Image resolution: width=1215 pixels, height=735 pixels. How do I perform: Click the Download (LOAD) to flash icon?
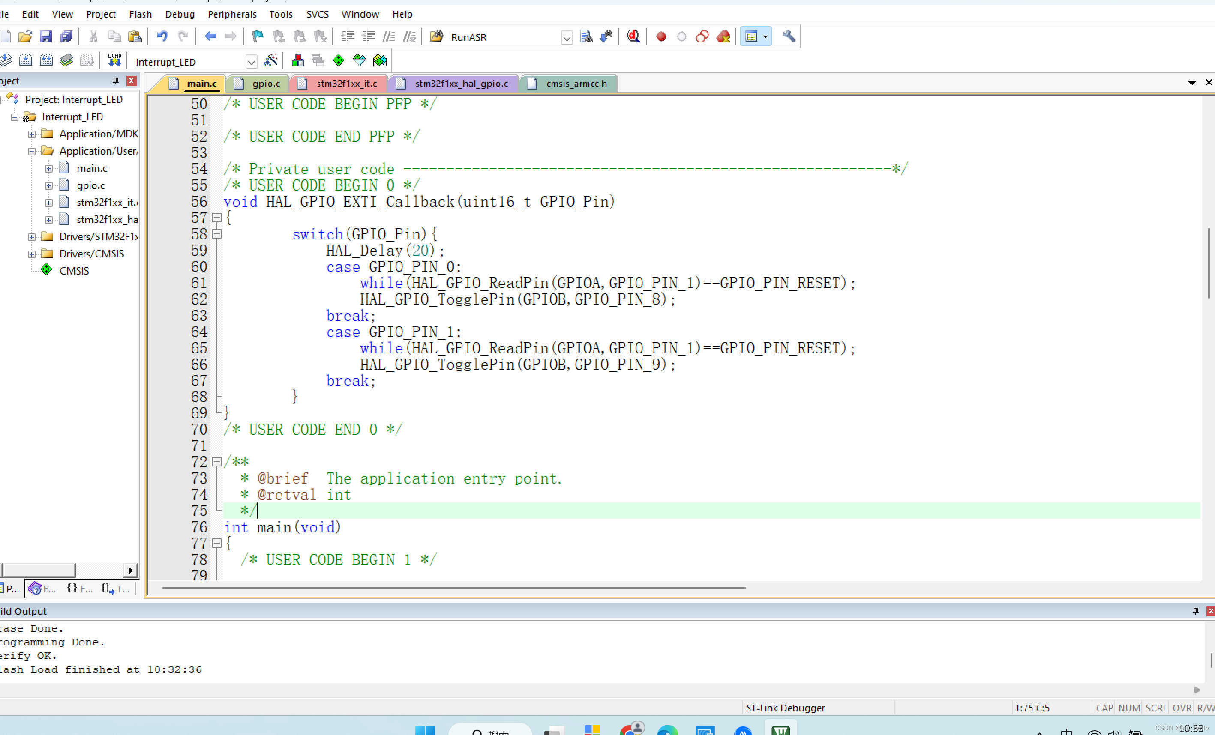pyautogui.click(x=114, y=61)
